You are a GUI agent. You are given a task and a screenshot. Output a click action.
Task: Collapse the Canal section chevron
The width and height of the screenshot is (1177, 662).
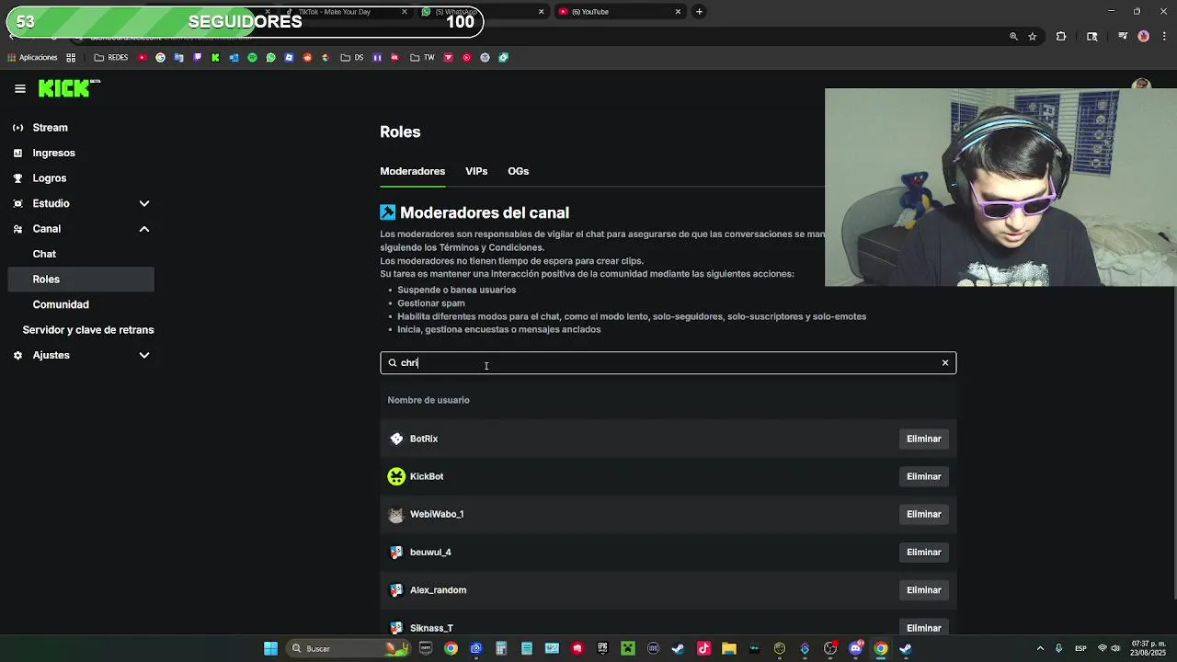144,229
